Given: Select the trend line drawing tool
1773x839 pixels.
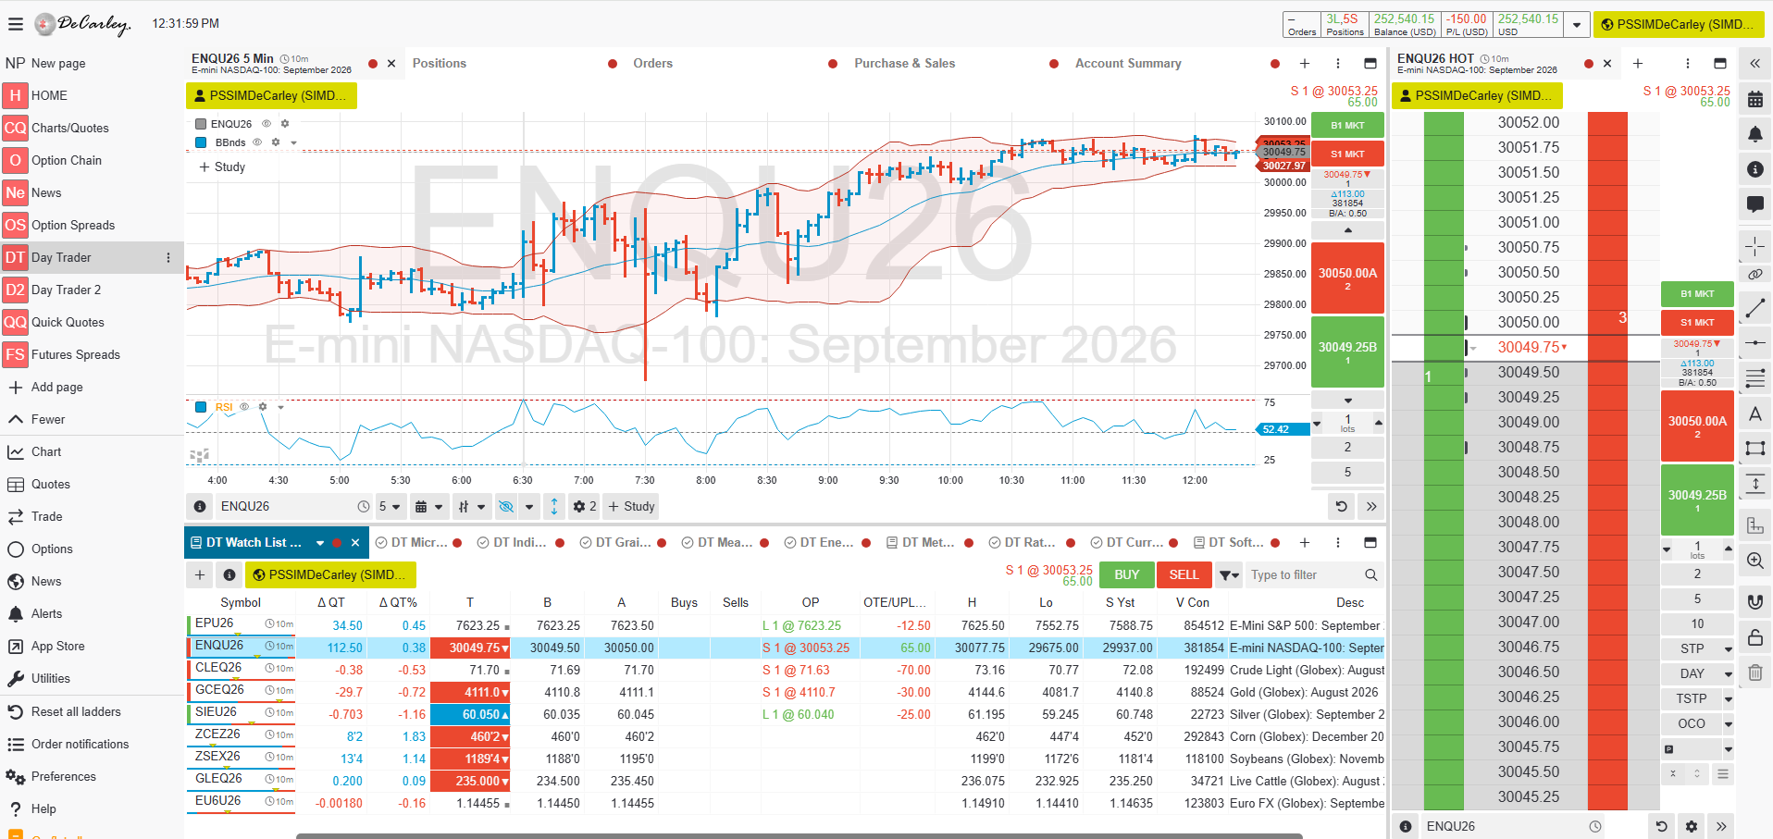Looking at the screenshot, I should click(x=1754, y=309).
